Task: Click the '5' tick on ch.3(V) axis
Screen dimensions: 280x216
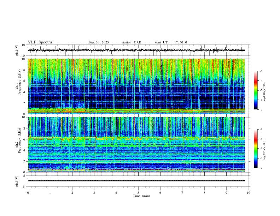Action: 25,175
